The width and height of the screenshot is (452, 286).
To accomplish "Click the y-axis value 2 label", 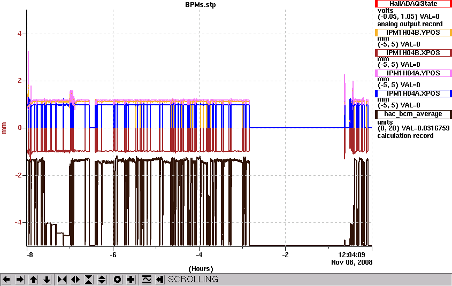I will pos(19,81).
